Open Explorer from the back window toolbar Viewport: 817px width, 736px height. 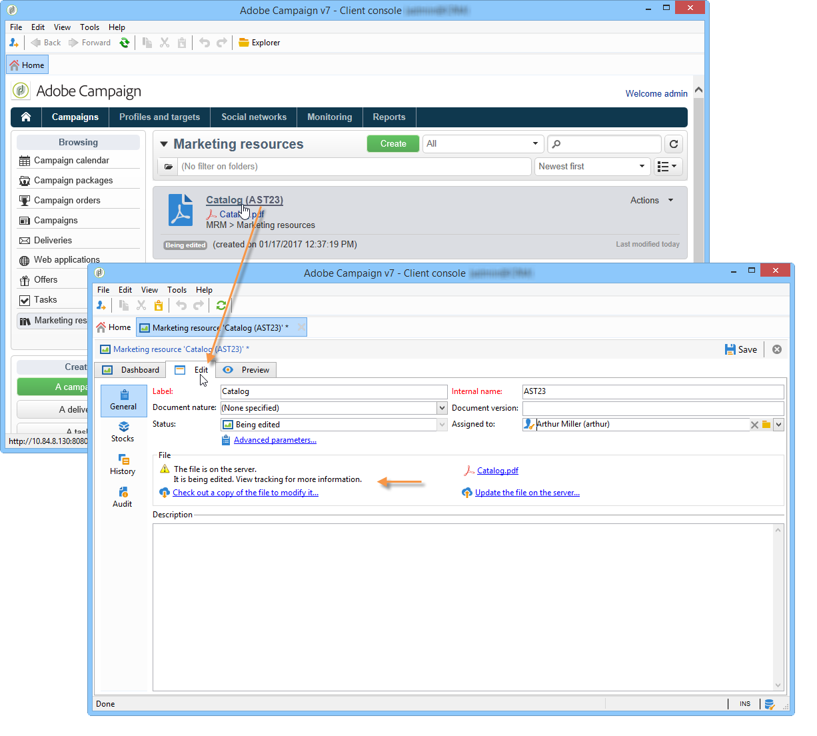[x=259, y=43]
